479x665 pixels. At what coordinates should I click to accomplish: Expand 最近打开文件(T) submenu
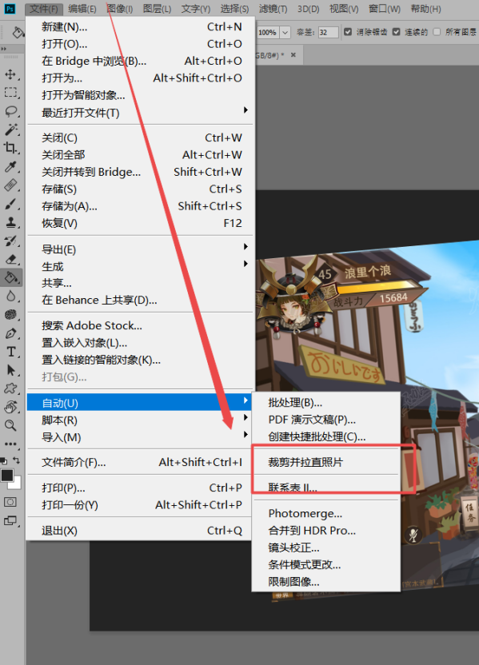[x=245, y=110]
